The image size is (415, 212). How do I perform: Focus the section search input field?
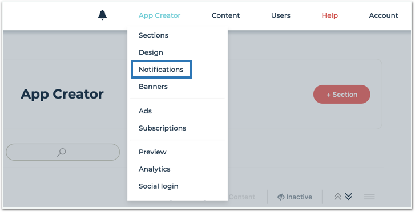tap(63, 152)
